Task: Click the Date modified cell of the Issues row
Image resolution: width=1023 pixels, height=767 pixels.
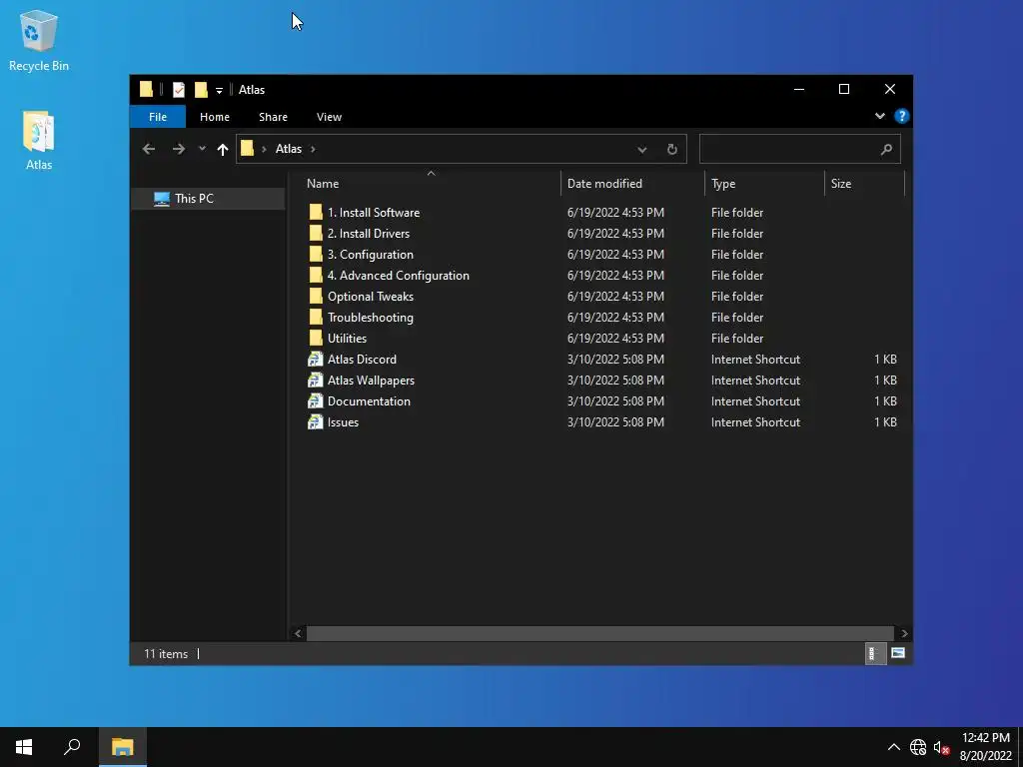Action: [615, 422]
